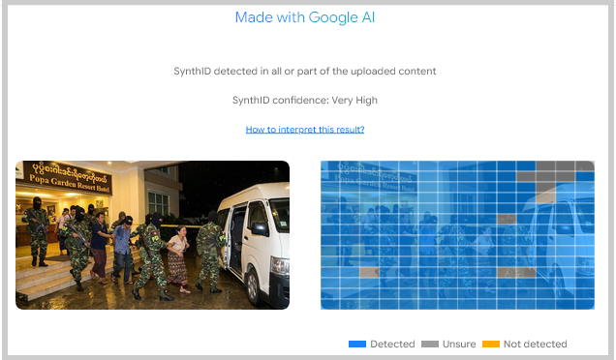Open the "How to interpret this result?" link
The width and height of the screenshot is (616, 360).
[305, 129]
